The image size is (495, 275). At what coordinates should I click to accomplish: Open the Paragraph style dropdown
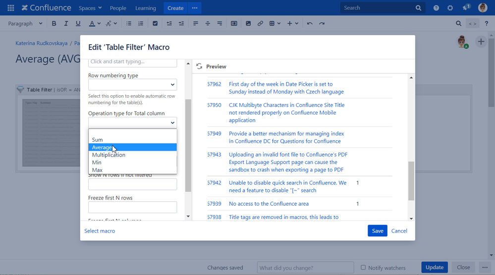(x=25, y=23)
